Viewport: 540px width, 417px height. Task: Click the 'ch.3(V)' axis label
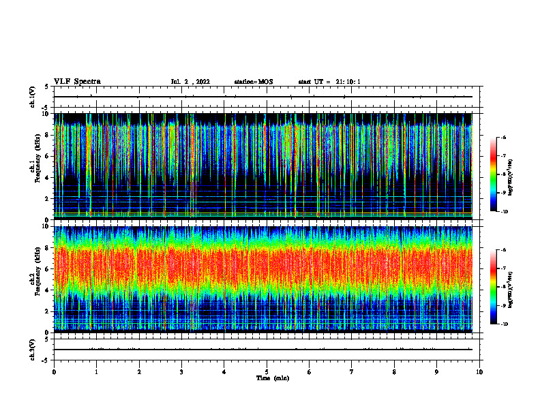click(x=32, y=350)
